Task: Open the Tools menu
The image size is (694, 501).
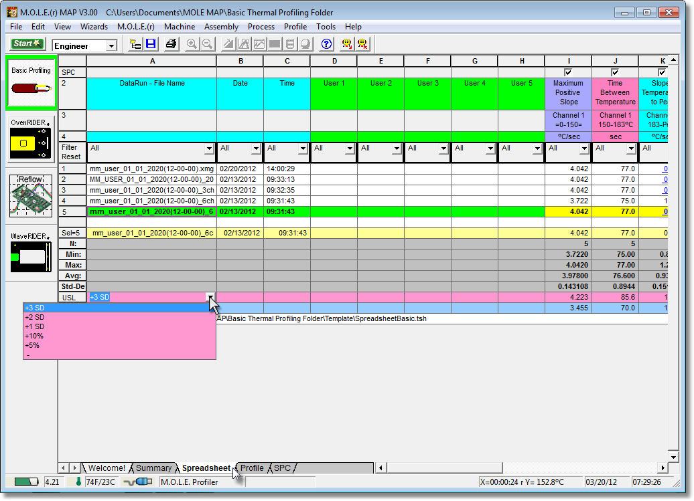Action: tap(326, 27)
